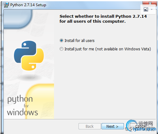158x134 pixels.
Task: Click the installer icon in title bar
Action: click(x=6, y=5)
